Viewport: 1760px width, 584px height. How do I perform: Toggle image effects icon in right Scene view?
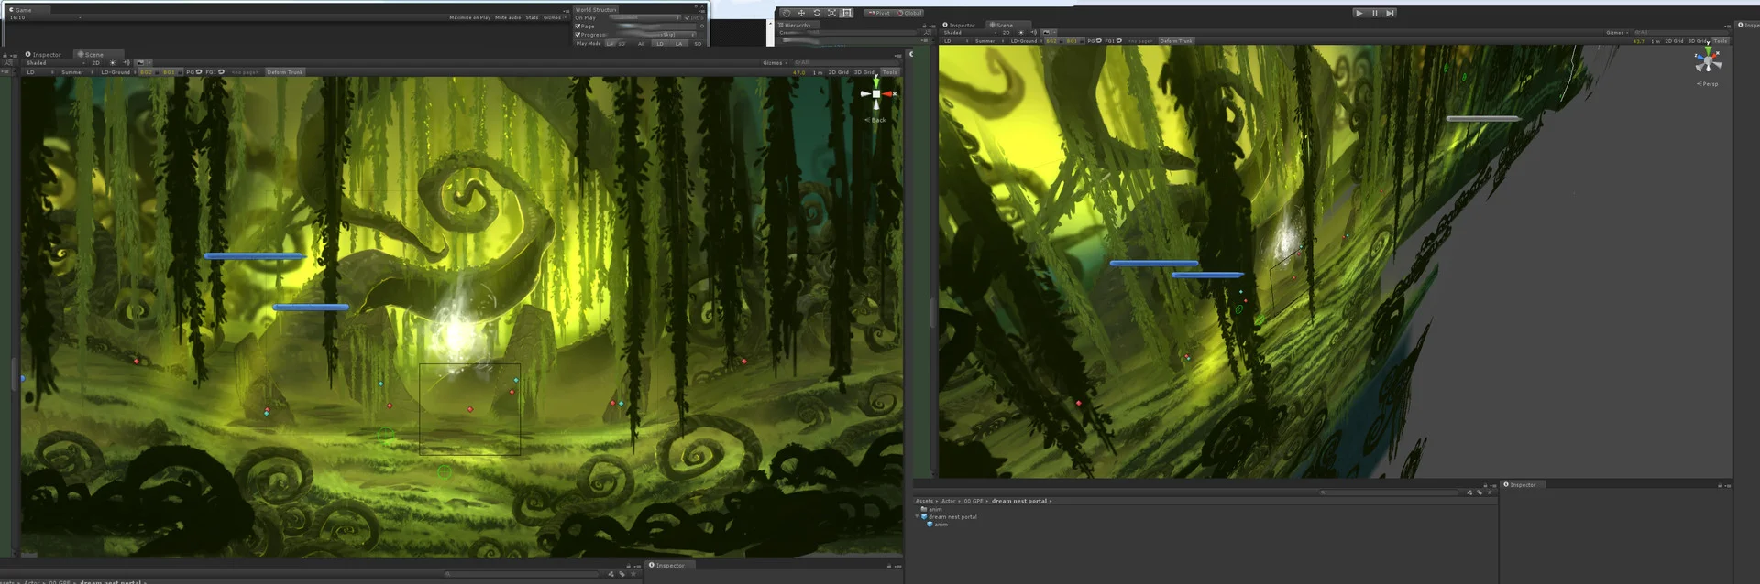1046,32
